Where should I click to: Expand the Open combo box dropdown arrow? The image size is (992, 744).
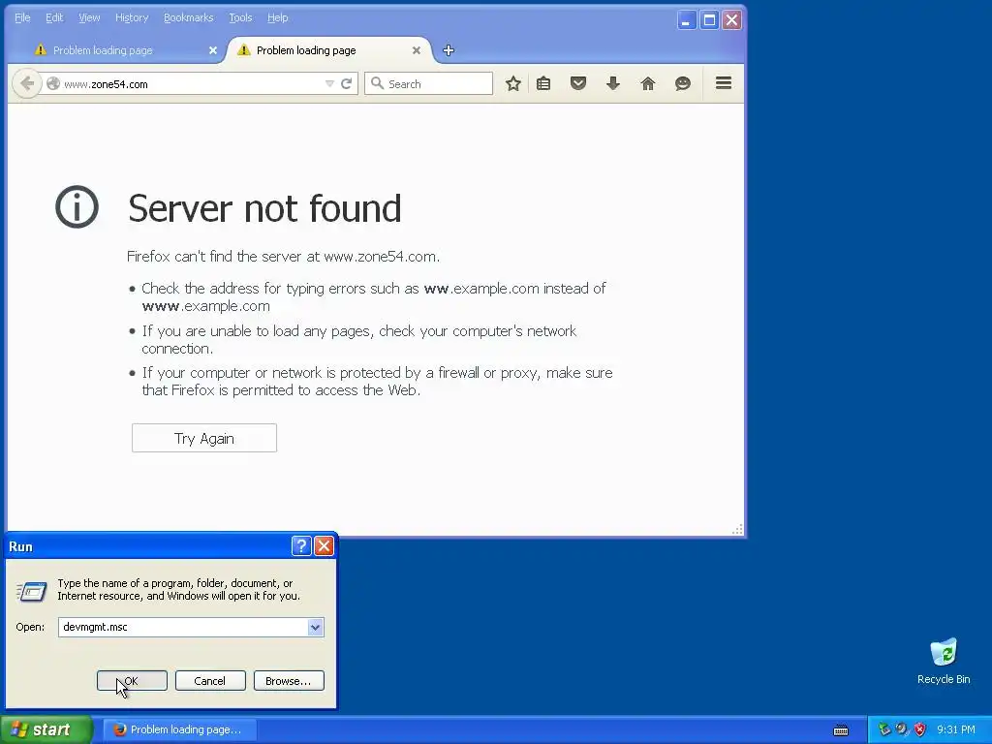(x=315, y=627)
